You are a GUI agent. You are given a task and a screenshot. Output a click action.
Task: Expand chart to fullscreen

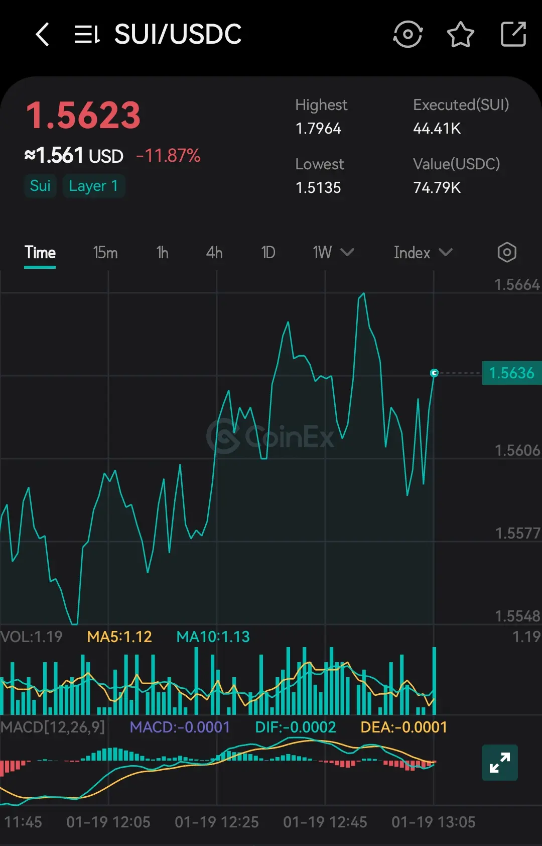tap(500, 763)
